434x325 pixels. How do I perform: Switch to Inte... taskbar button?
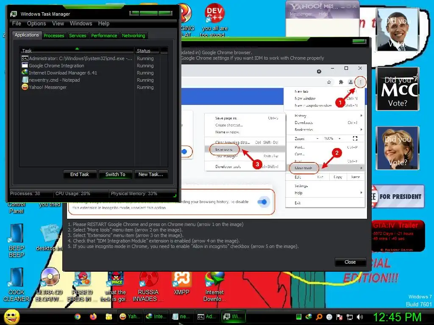tap(156, 317)
